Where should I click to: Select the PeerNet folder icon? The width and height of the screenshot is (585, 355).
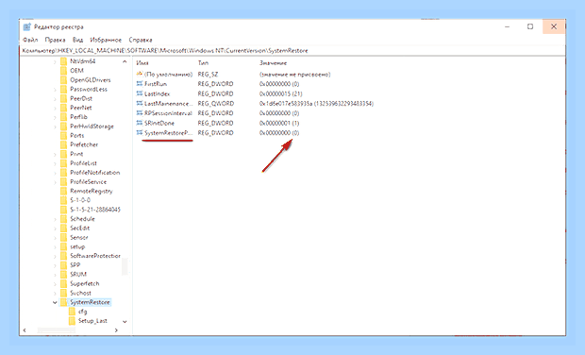click(63, 108)
